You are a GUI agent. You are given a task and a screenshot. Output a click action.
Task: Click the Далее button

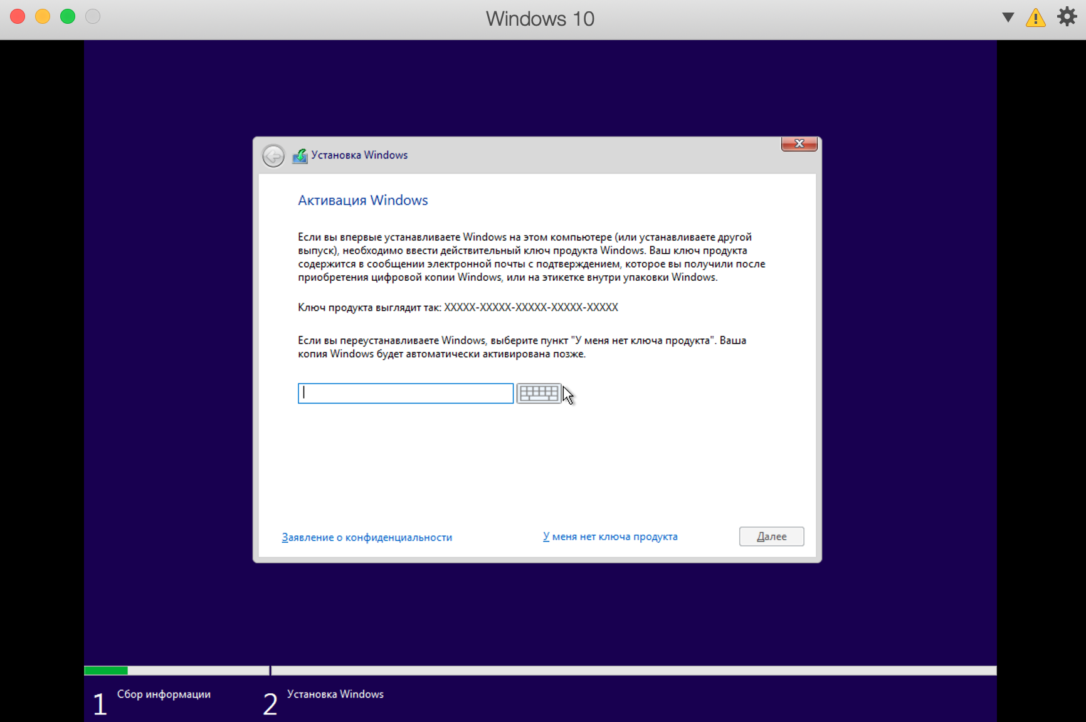coord(771,536)
